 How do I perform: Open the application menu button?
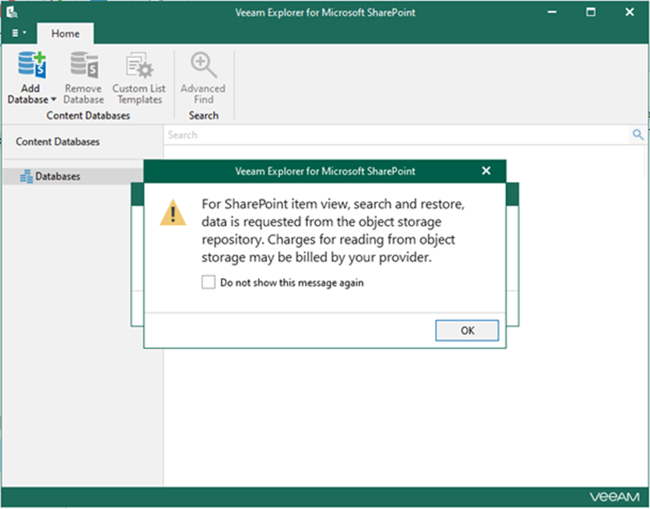[x=18, y=33]
